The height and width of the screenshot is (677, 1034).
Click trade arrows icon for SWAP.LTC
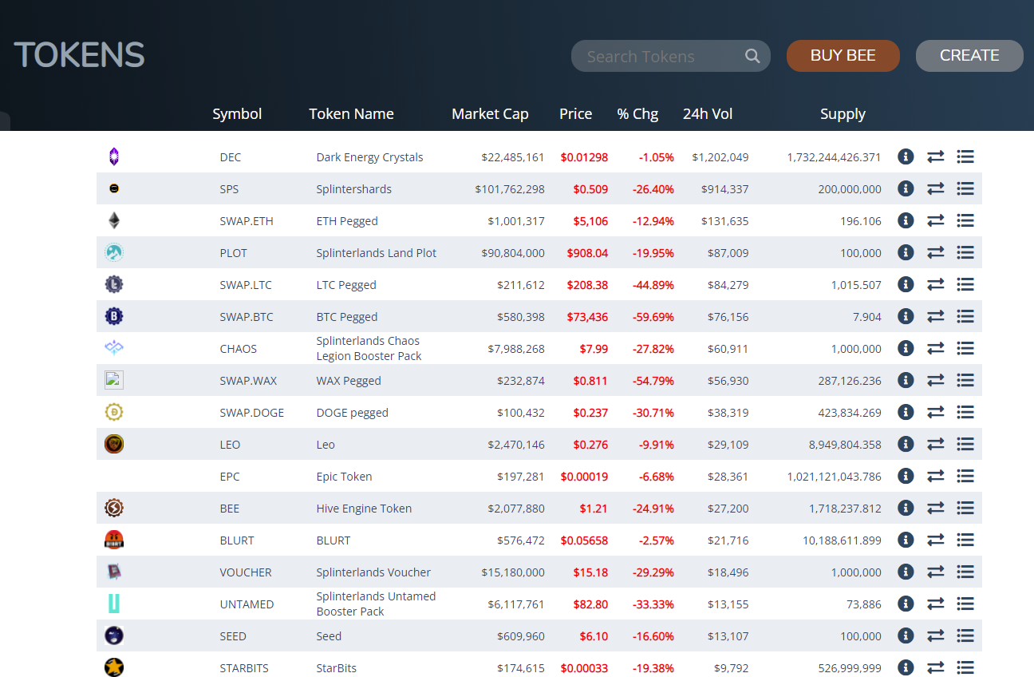point(936,284)
